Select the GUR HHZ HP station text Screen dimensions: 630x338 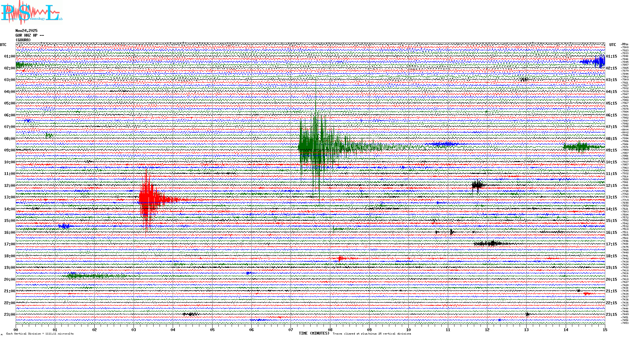[x=29, y=35]
